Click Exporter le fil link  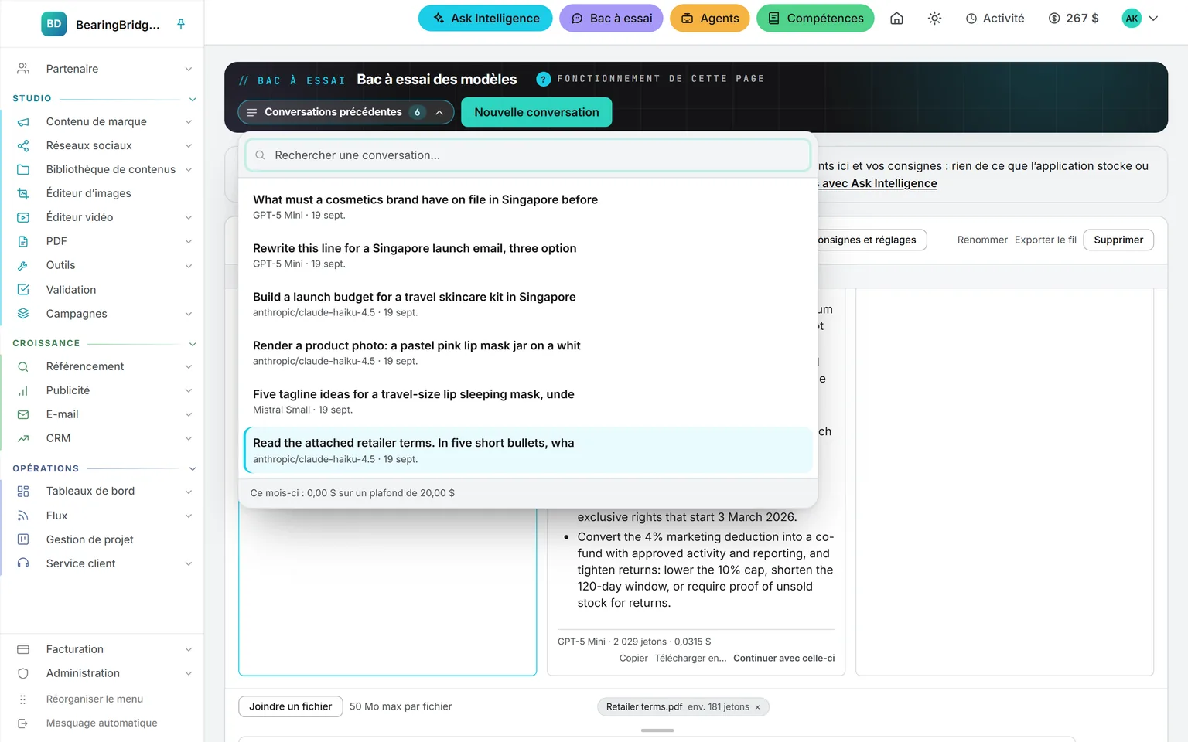click(1046, 240)
